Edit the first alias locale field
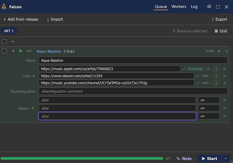The image size is (233, 163). [209, 100]
